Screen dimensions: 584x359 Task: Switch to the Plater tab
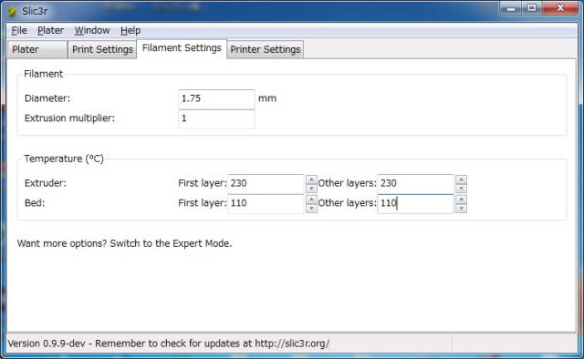37,49
